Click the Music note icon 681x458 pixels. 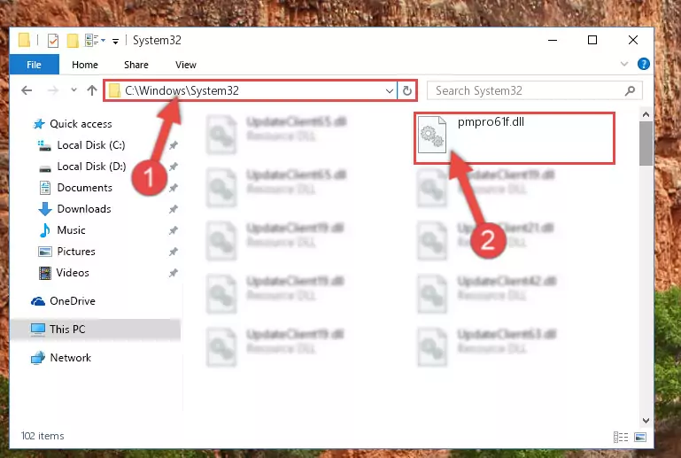45,230
